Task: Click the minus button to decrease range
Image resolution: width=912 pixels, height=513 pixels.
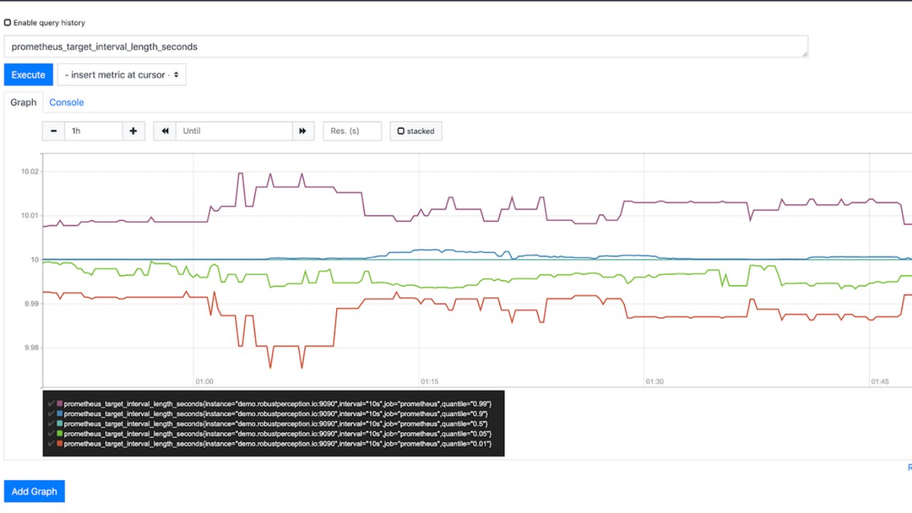Action: pos(53,131)
